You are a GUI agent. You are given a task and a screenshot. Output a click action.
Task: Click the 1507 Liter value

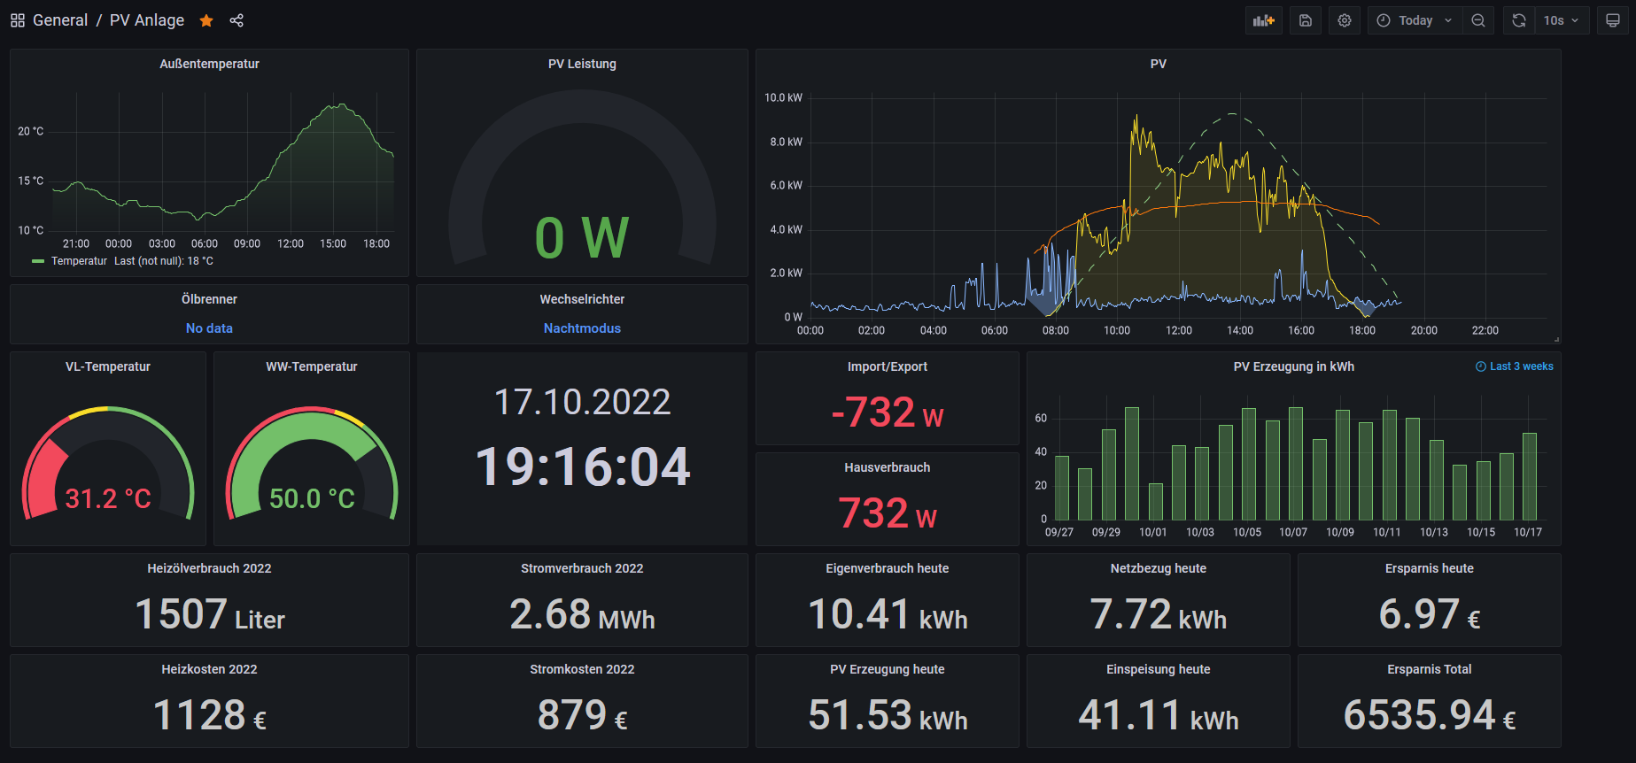(209, 614)
